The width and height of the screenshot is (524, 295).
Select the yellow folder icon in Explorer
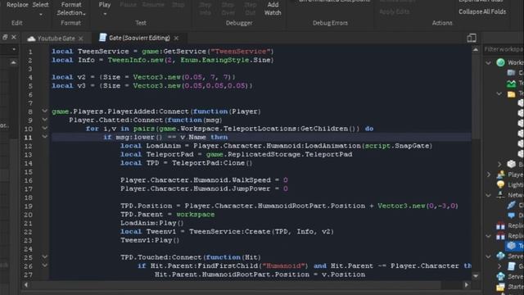click(511, 94)
